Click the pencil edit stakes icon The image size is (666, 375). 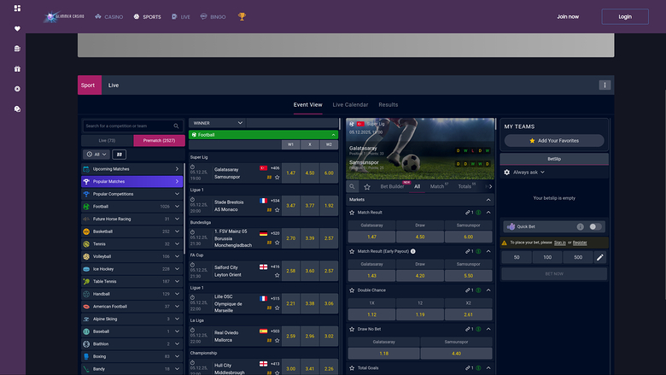coord(599,257)
